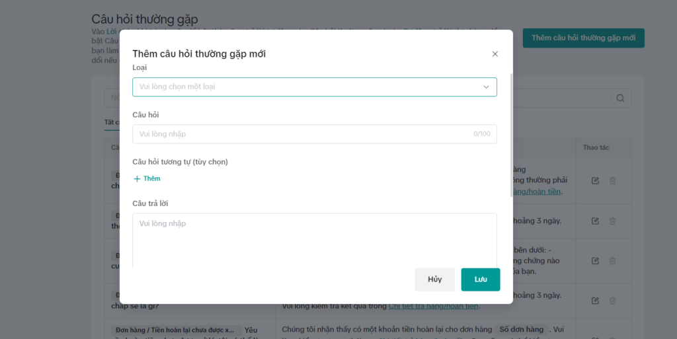Remove third FAQ row using trash icon
The height and width of the screenshot is (339, 677).
point(612,261)
